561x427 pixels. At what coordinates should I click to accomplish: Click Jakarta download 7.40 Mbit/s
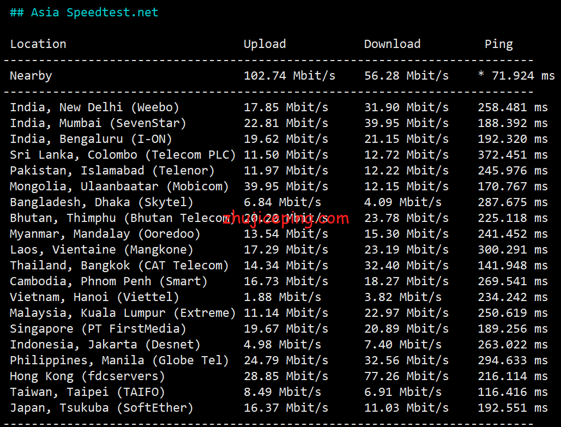point(403,344)
